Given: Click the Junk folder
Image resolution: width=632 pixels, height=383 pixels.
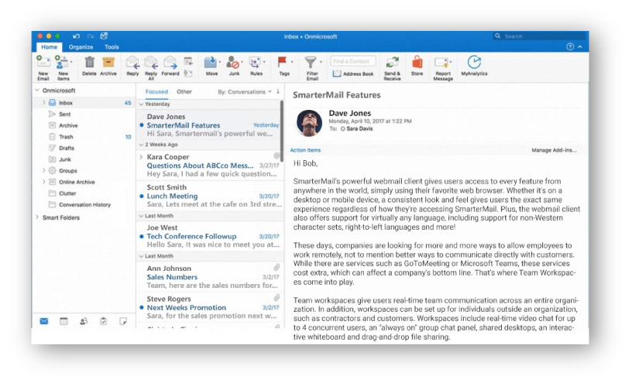Looking at the screenshot, I should point(84,159).
